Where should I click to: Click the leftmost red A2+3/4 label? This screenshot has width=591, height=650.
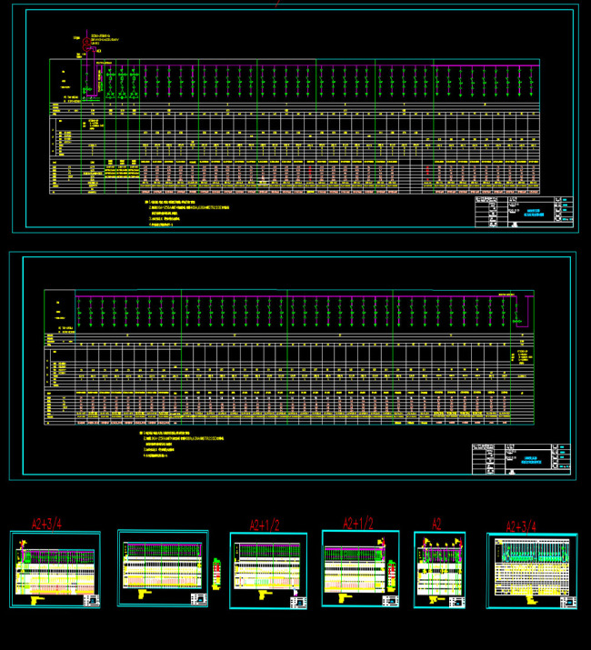(x=49, y=524)
